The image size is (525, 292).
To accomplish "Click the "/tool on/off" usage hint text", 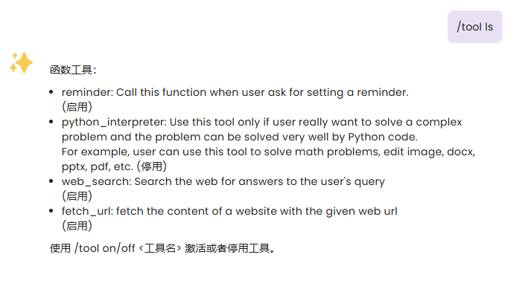I will coord(105,248).
